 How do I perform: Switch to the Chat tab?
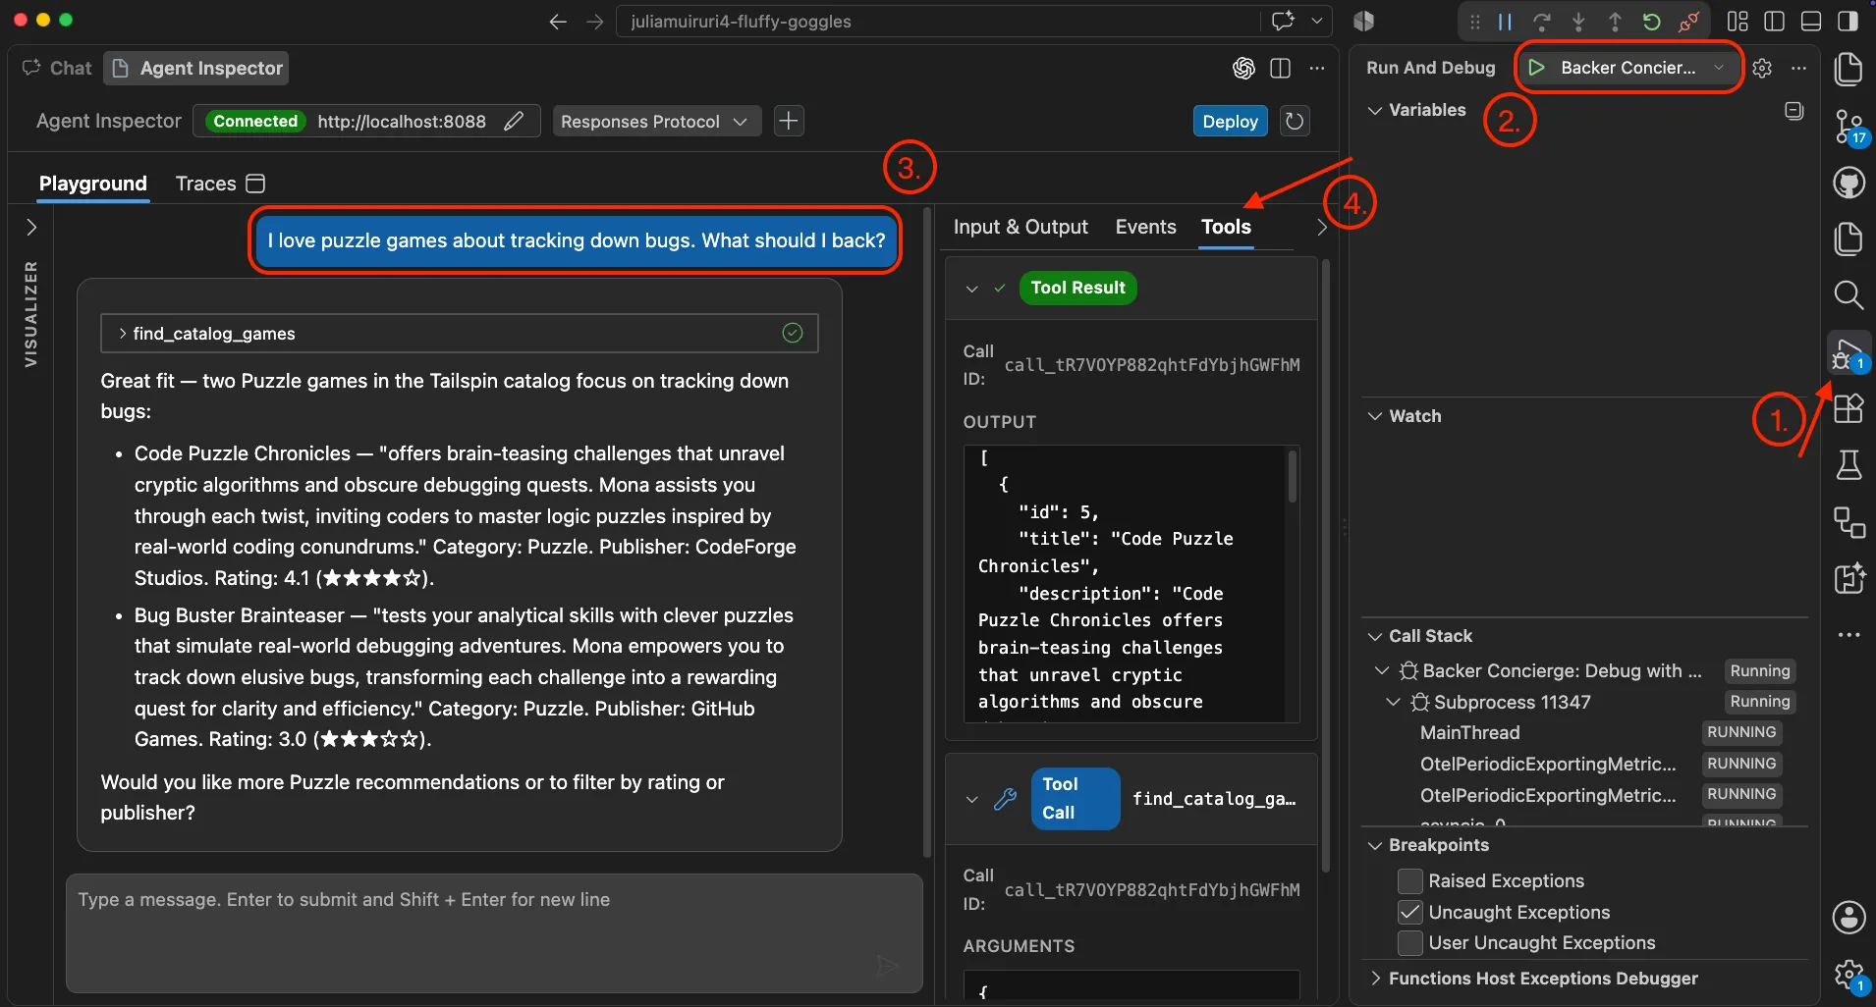click(x=57, y=68)
